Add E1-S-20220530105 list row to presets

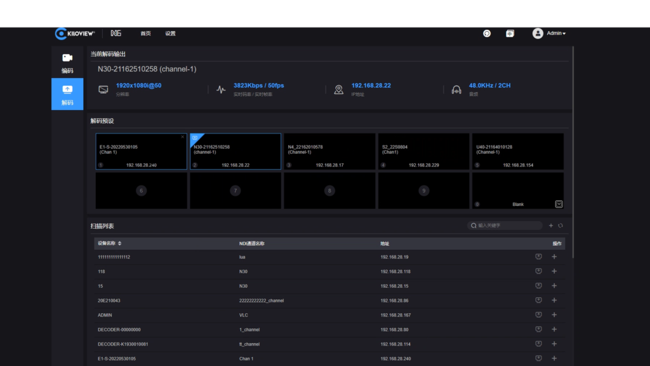pyautogui.click(x=554, y=358)
